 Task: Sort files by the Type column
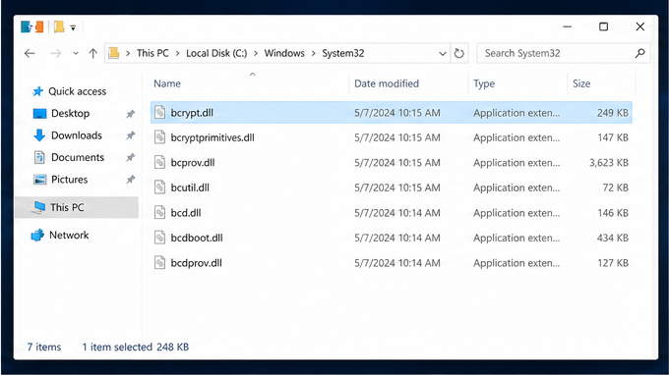click(x=484, y=83)
